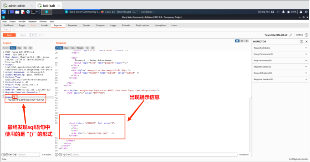This screenshot has width=310, height=162.
Task: Toggle non-printable chars (\n) in Response panel
Action: (x=88, y=48)
